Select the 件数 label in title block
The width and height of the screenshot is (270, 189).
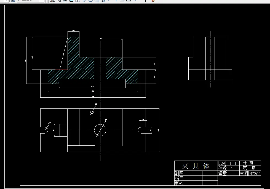222,168
